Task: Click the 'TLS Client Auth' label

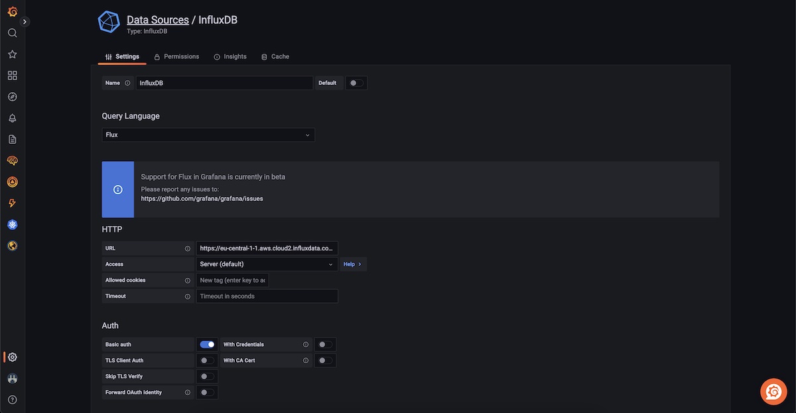Action: tap(125, 361)
